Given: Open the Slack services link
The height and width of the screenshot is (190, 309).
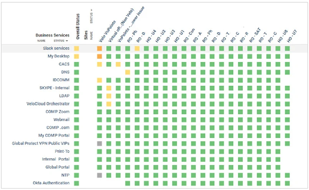Looking at the screenshot, I should coord(56,49).
